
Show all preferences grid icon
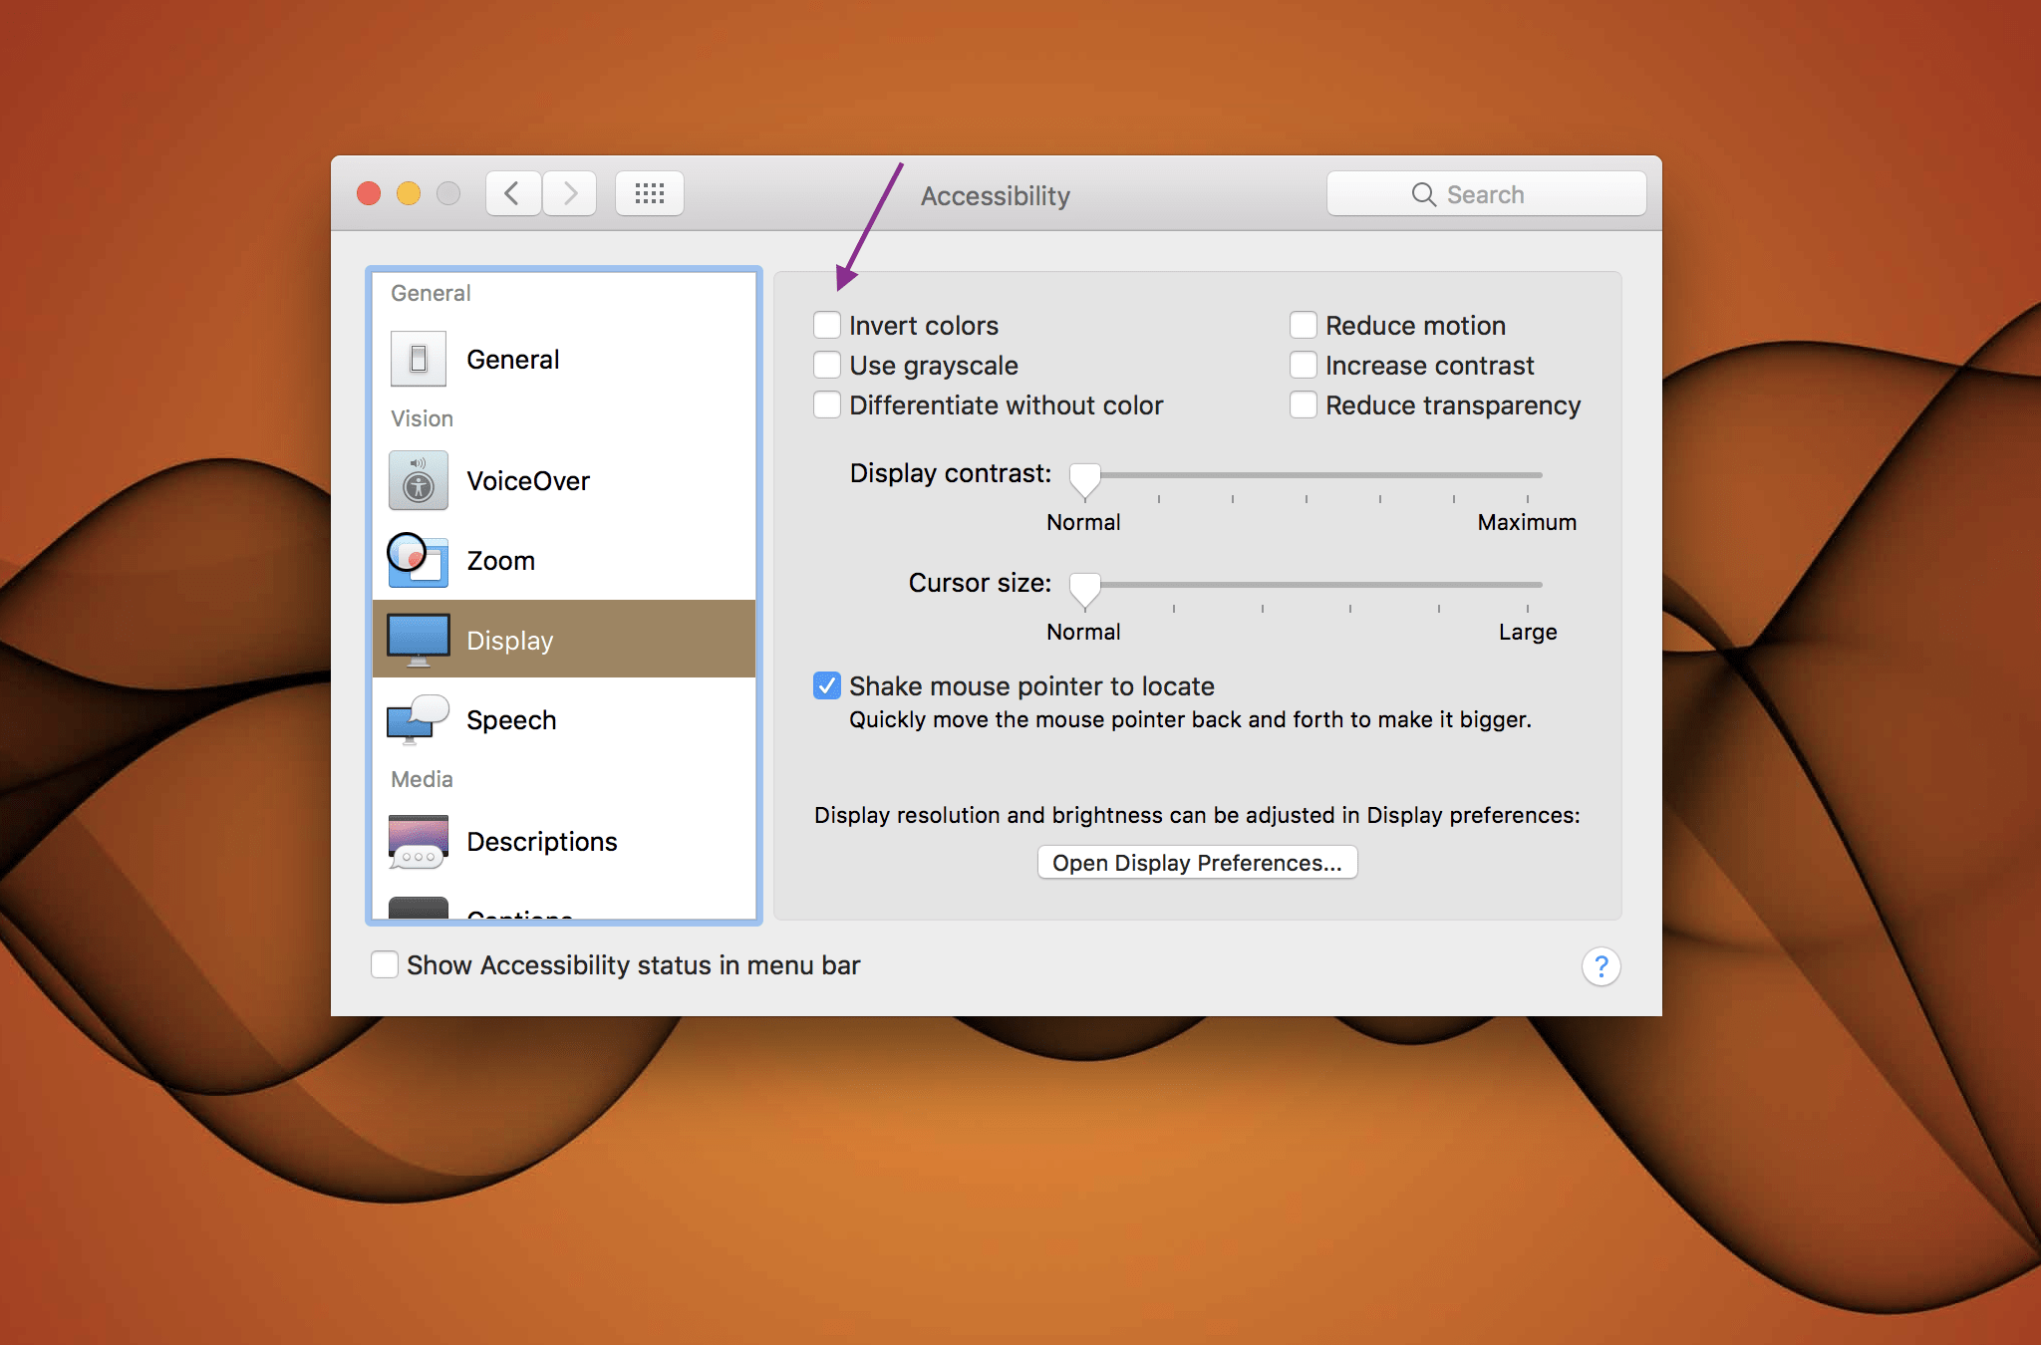(649, 193)
